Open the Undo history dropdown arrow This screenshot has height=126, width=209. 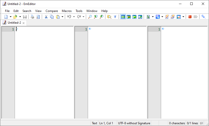point(74,17)
